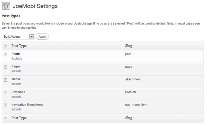Click Include under Navigation Menu Items
The width and height of the screenshot is (207, 126).
[x=16, y=109]
